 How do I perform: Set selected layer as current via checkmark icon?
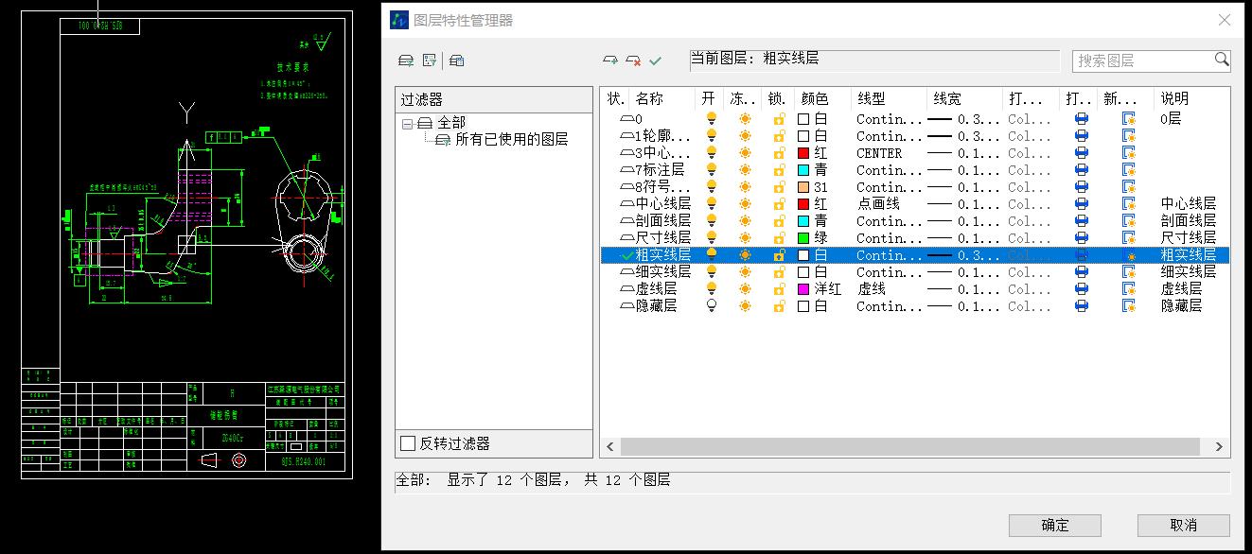[654, 60]
